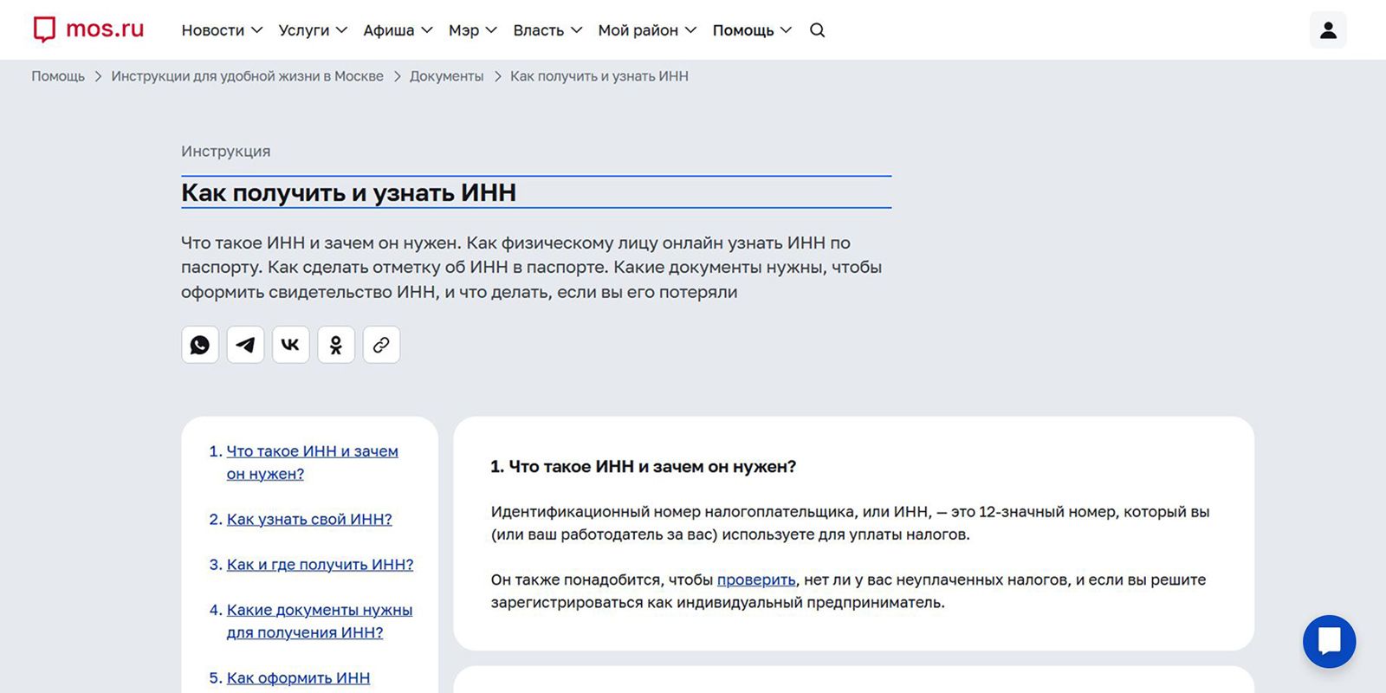This screenshot has width=1386, height=693.
Task: Expand the Помощь menu in header
Action: (x=752, y=30)
